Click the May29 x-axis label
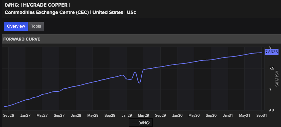Viewport: 281px width, 127px height. click(143, 116)
